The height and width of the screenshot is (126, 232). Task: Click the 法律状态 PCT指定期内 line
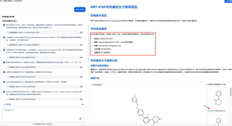point(102,53)
